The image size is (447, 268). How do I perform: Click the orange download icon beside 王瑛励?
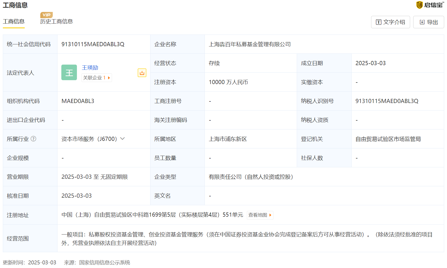pyautogui.click(x=142, y=73)
